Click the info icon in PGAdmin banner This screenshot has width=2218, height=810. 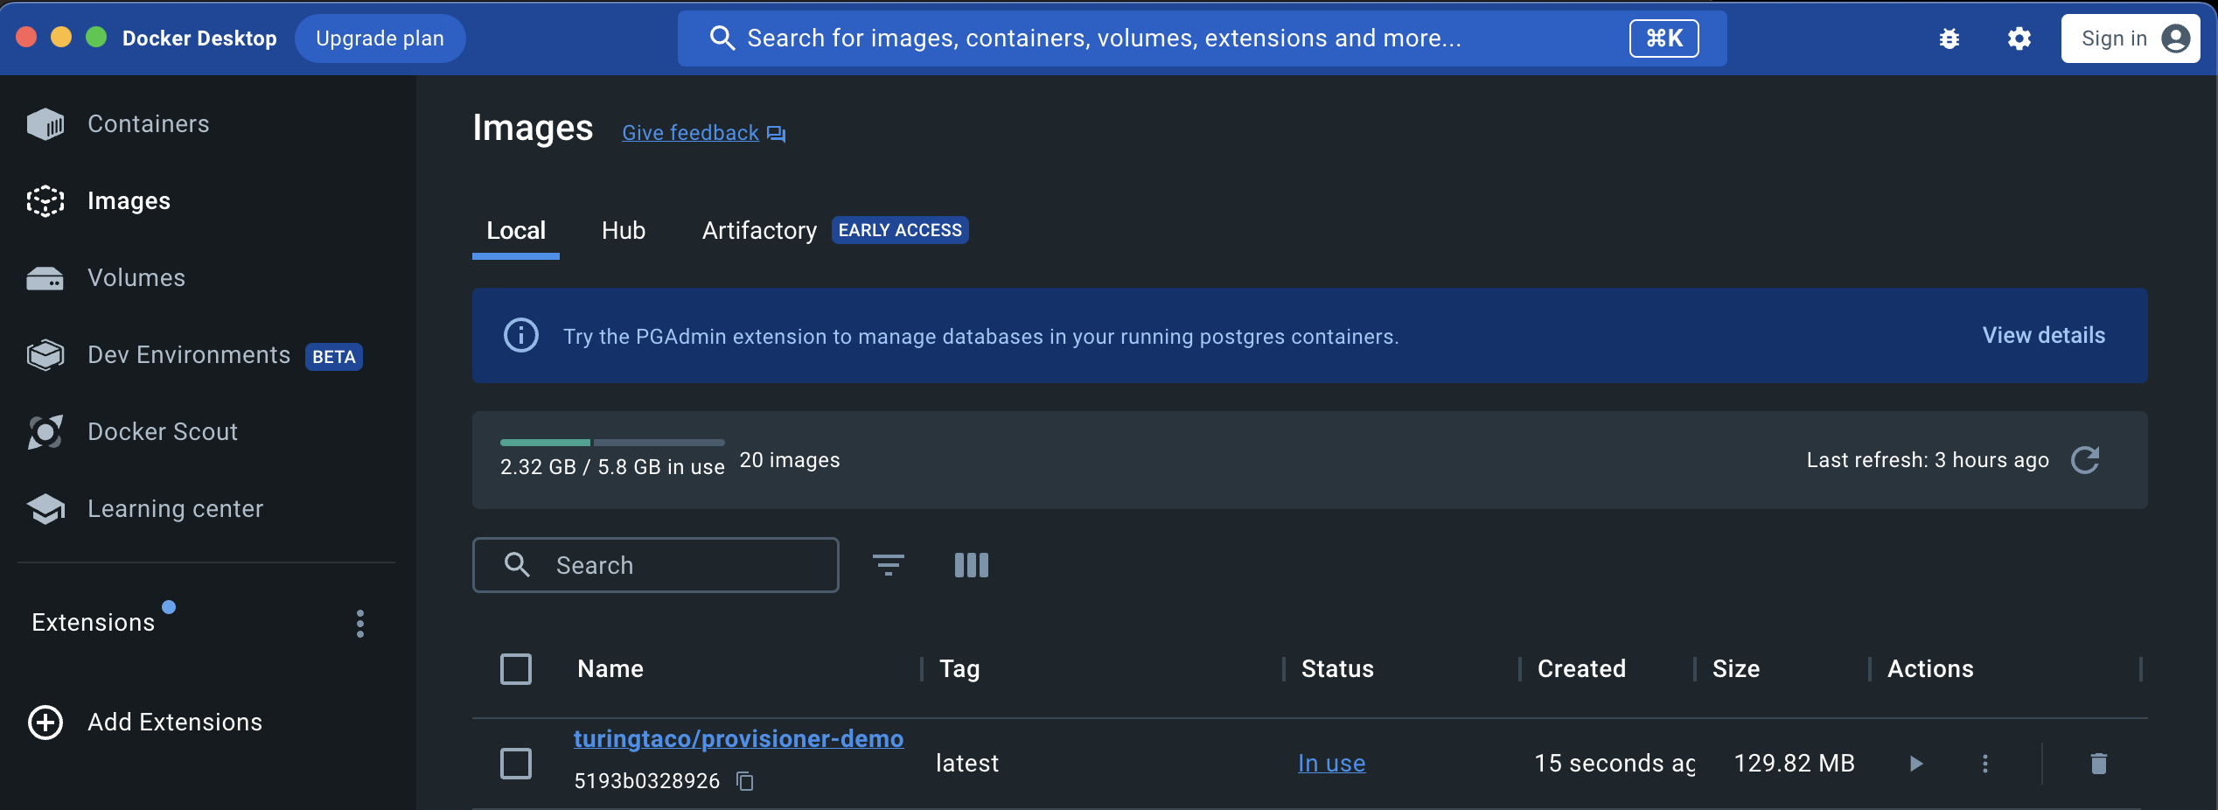click(x=521, y=335)
